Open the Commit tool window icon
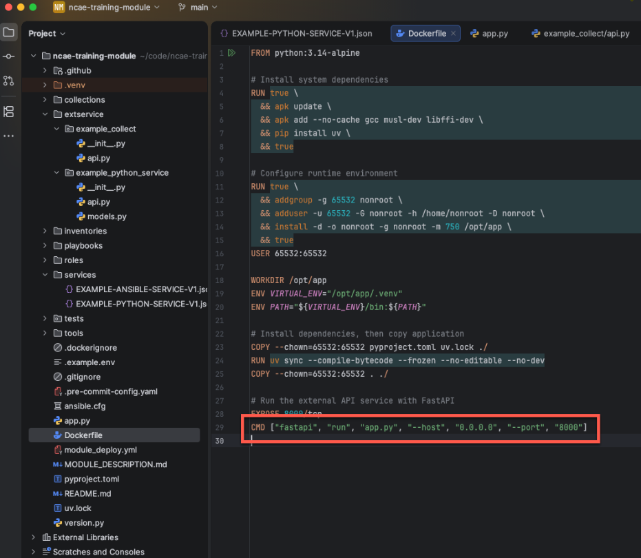641x558 pixels. pos(8,56)
